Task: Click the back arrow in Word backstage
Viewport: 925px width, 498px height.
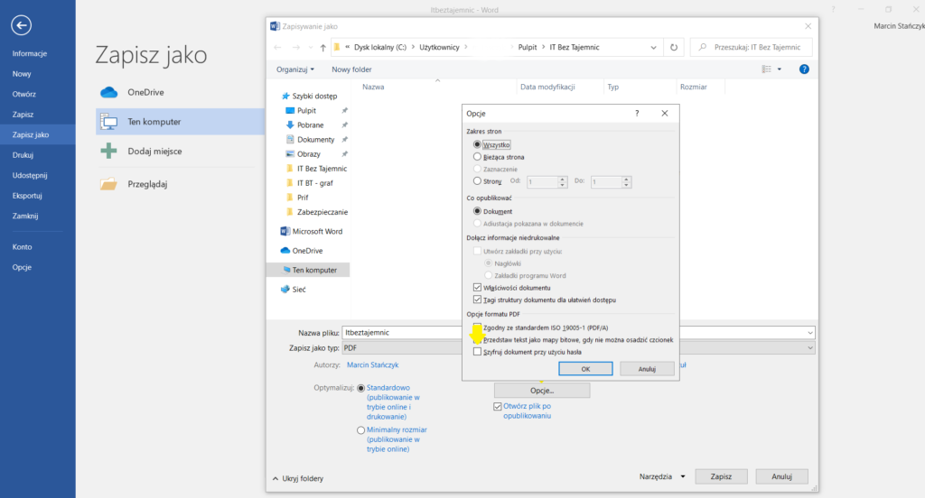Action: (x=22, y=25)
